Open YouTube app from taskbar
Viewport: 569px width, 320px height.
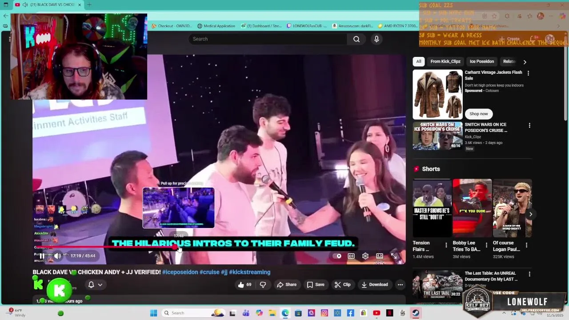377,313
